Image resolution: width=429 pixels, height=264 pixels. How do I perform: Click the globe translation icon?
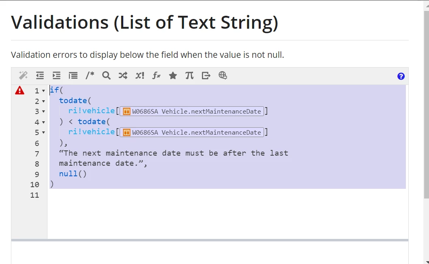223,75
